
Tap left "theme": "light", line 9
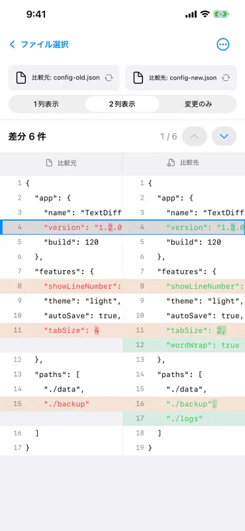click(61, 301)
